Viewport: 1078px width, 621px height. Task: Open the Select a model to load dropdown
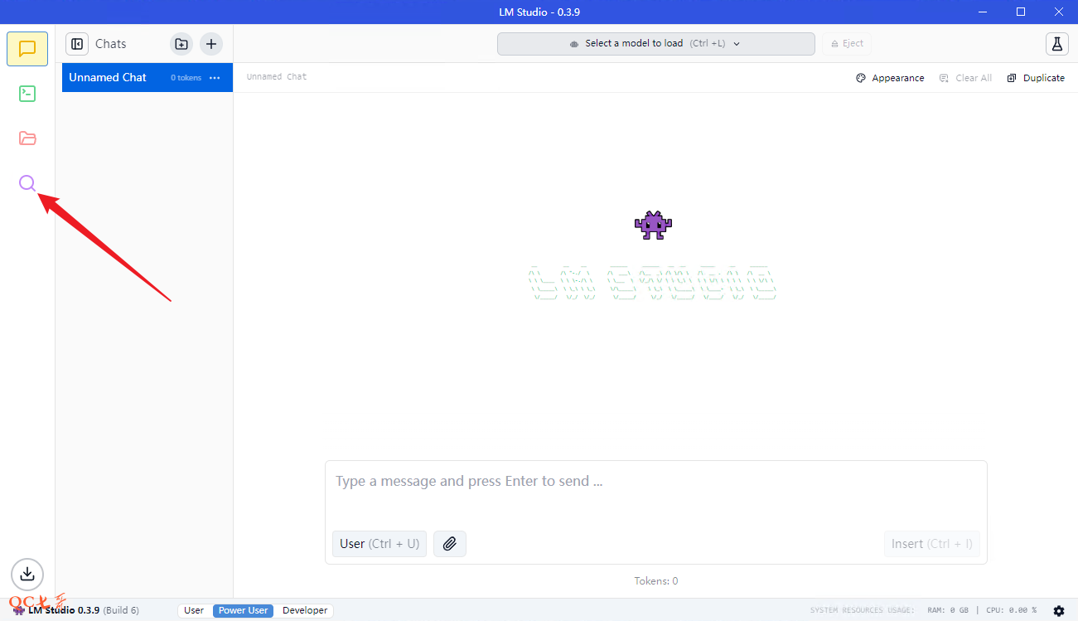tap(655, 44)
